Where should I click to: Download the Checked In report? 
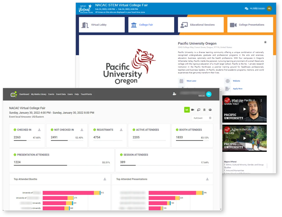click(x=39, y=130)
